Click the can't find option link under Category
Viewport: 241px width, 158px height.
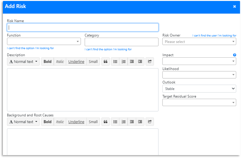tap(108, 49)
